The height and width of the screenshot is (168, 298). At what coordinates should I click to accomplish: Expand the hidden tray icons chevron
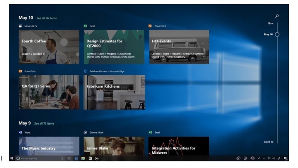(264, 158)
